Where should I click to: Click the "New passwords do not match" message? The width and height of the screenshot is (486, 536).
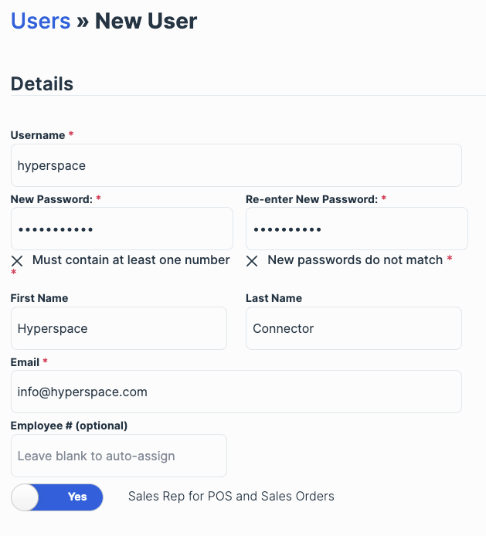tap(355, 260)
